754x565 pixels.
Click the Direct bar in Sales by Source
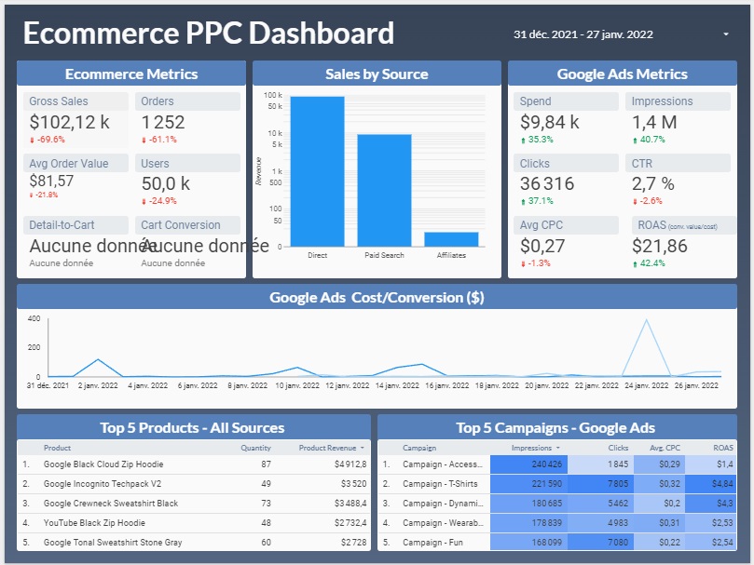point(318,171)
